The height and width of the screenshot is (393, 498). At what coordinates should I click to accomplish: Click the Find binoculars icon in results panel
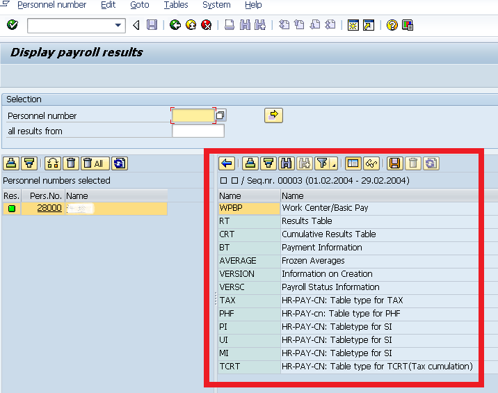pyautogui.click(x=287, y=163)
